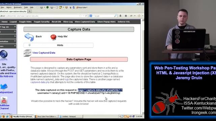Image resolution: width=216 pixels, height=121 pixels.
Task: Click the scrollbar down arrow
Action: [143, 113]
